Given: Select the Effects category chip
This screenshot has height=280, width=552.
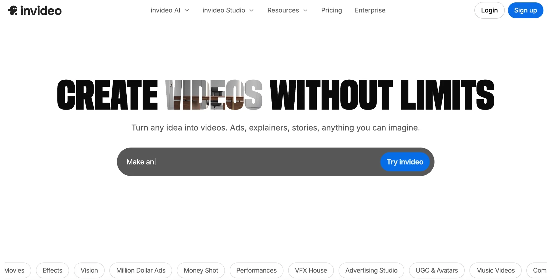Looking at the screenshot, I should click(53, 270).
